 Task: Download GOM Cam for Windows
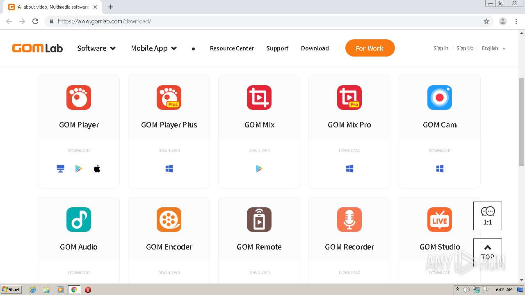point(440,168)
